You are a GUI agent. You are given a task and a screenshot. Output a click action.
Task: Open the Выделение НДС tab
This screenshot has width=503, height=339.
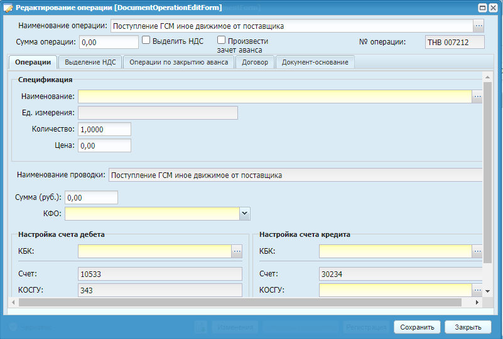coord(90,62)
